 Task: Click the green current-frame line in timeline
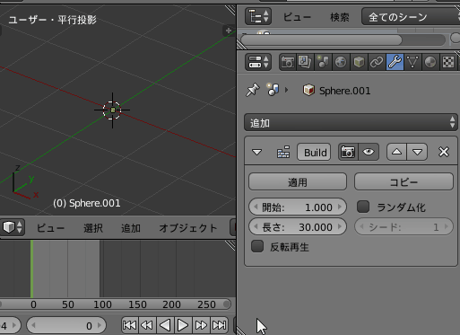(x=31, y=269)
